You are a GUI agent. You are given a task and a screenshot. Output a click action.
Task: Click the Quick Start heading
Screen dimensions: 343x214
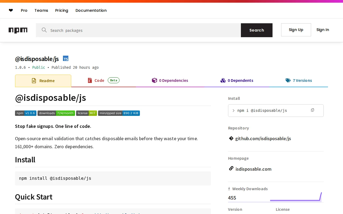tap(33, 197)
